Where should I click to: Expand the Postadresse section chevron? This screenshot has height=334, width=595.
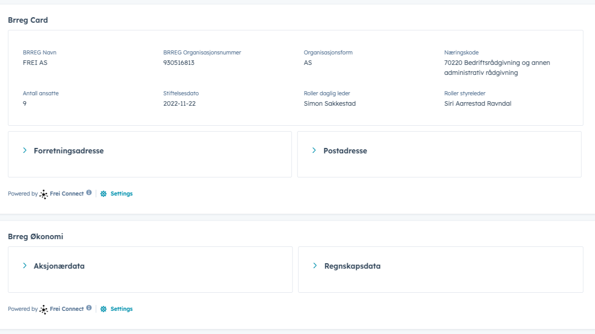pyautogui.click(x=314, y=150)
